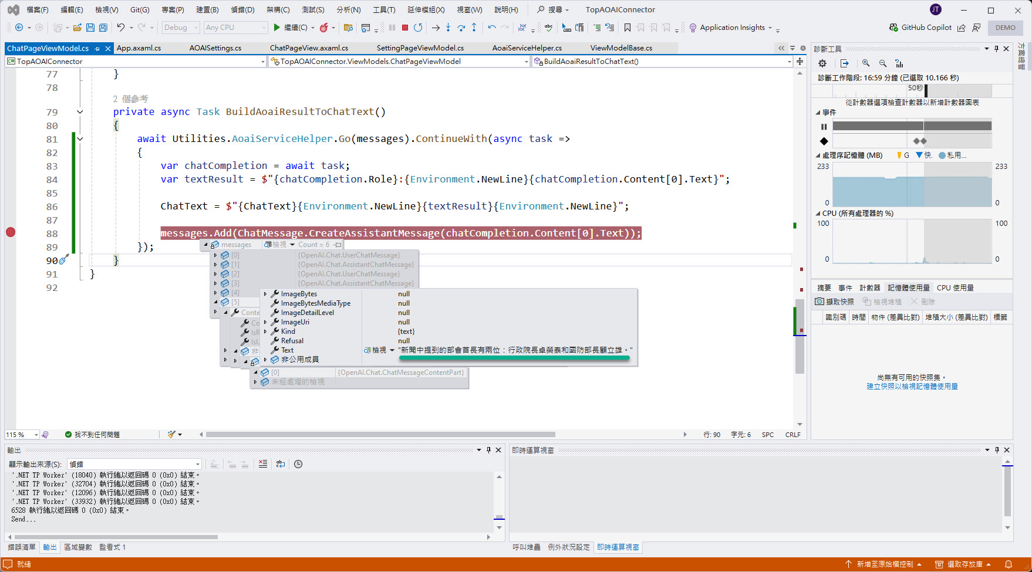Screen dimensions: 1032x572
Task: Click the GitHub Copilot button
Action: [920, 28]
